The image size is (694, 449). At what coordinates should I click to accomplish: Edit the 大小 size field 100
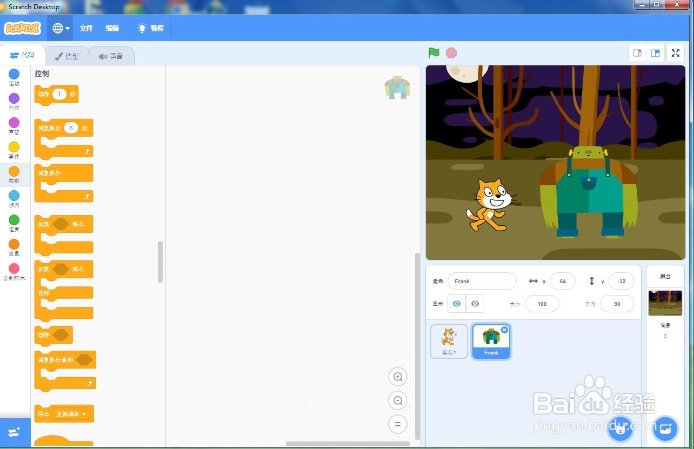pyautogui.click(x=542, y=304)
